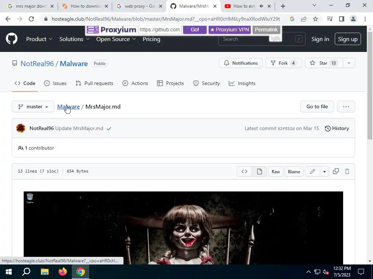Open Windows Start menu
The width and height of the screenshot is (373, 279).
pyautogui.click(x=9, y=272)
